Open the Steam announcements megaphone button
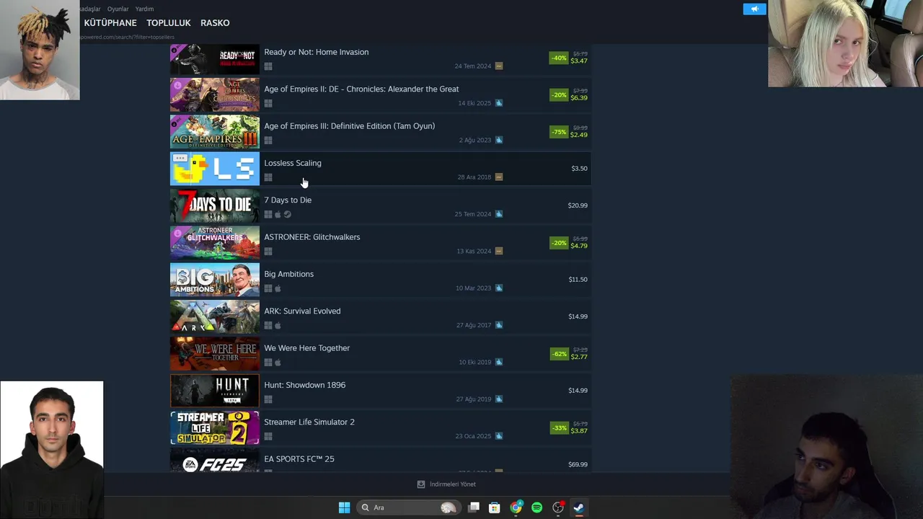The height and width of the screenshot is (519, 923). pyautogui.click(x=754, y=9)
